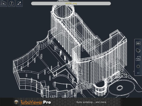
Task: Click the HOTEL.dwg title bar
Action: pos(71,4)
